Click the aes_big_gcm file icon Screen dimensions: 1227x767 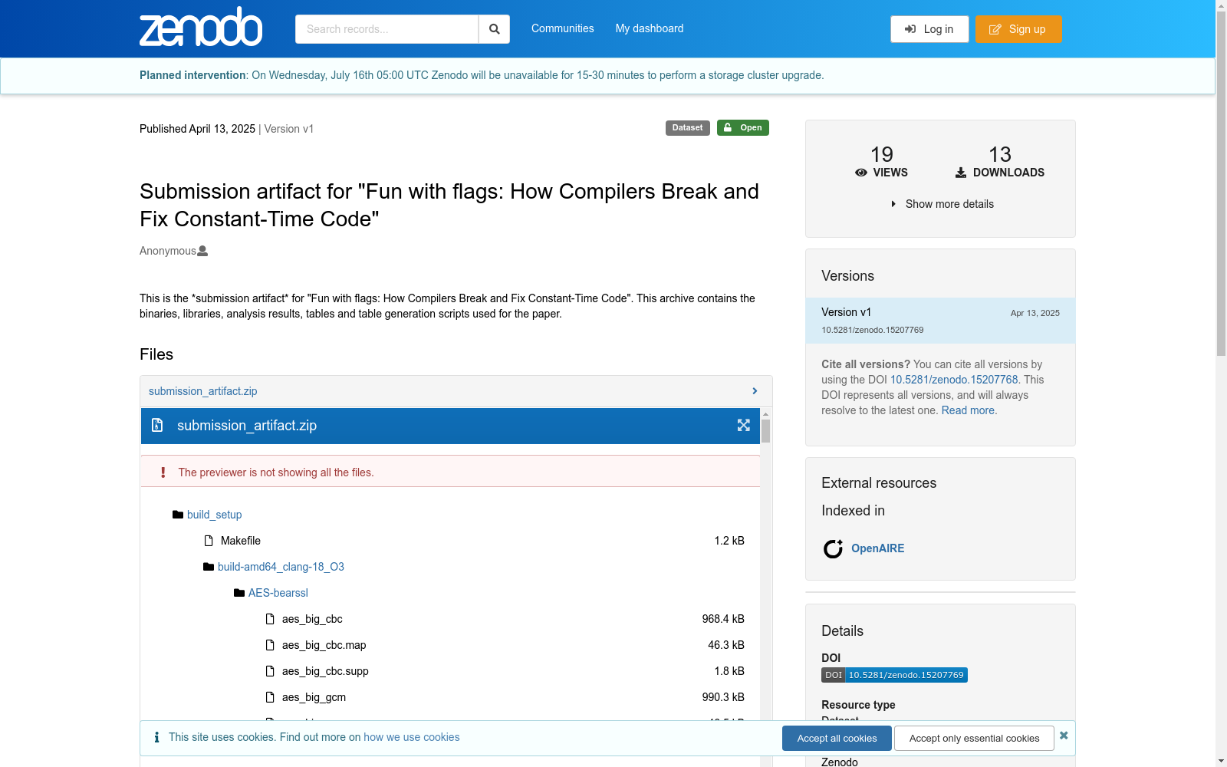[x=270, y=697]
